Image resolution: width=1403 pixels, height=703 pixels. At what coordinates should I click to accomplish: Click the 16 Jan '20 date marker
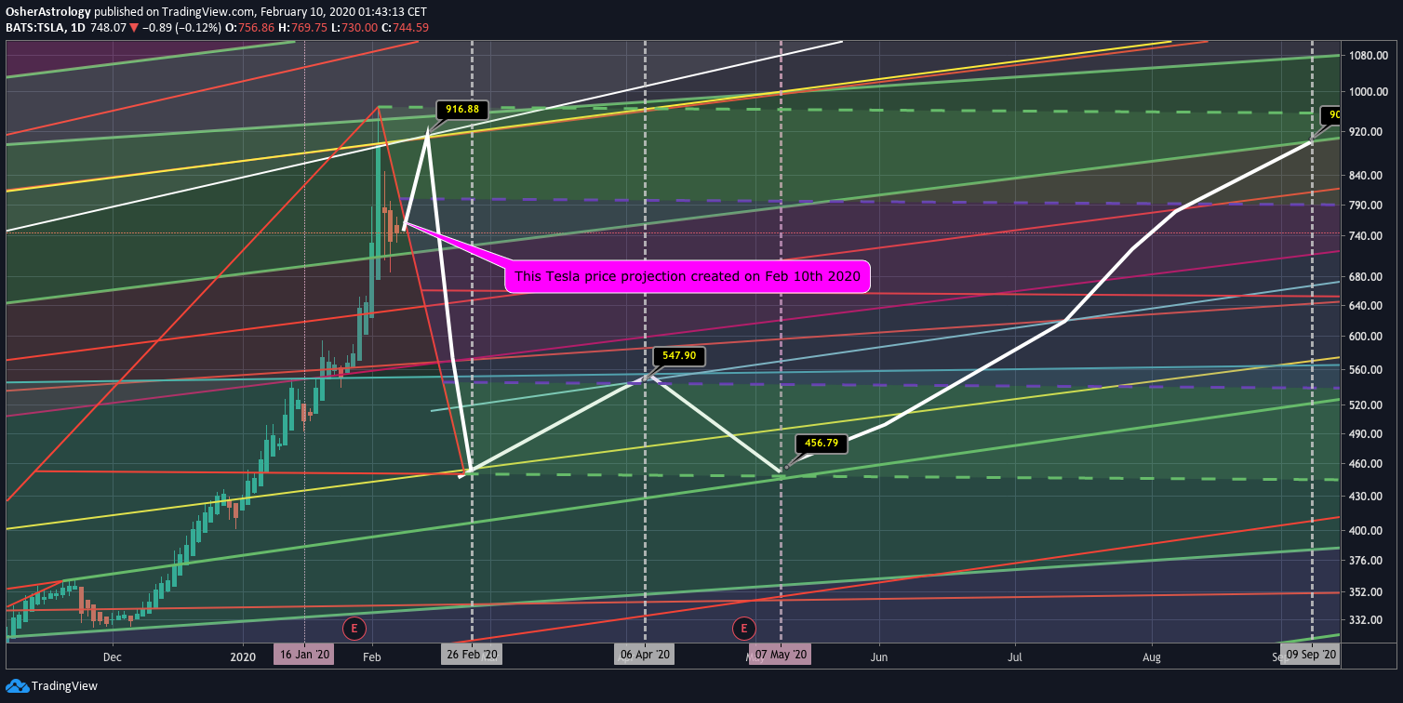(305, 655)
